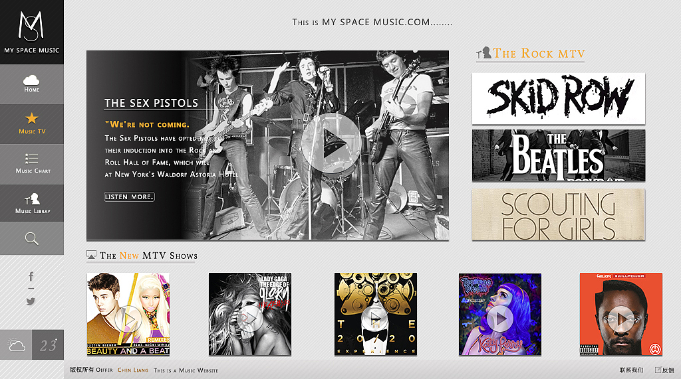Click The Sex Pistols title text
The image size is (681, 379).
[x=151, y=103]
